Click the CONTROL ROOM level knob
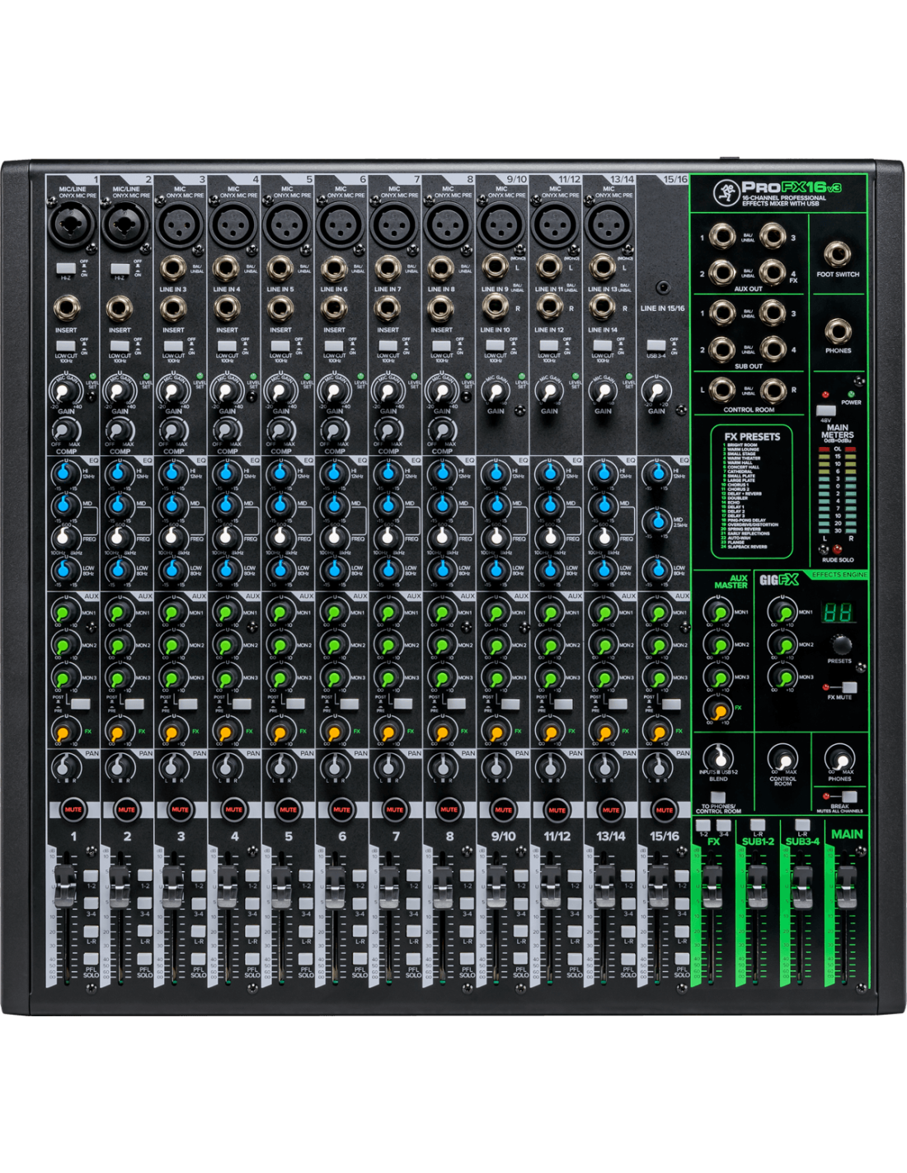 [x=782, y=758]
